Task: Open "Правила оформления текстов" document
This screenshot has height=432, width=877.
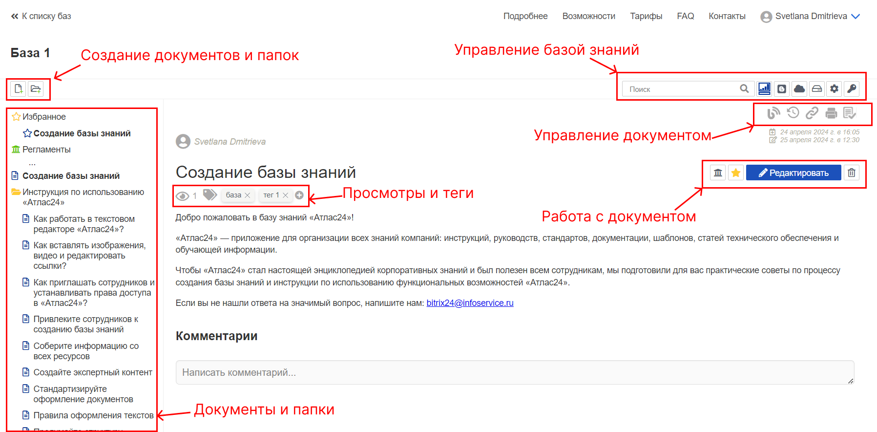Action: 93,415
